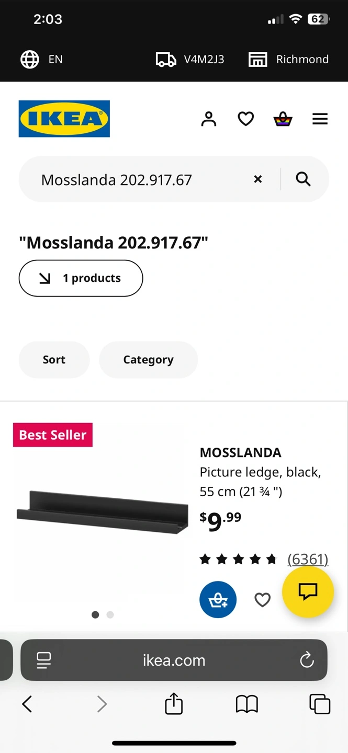Screen dimensions: 348x753
Task: Save MOSSLANDA picture ledge to favourites
Action: coord(262,599)
